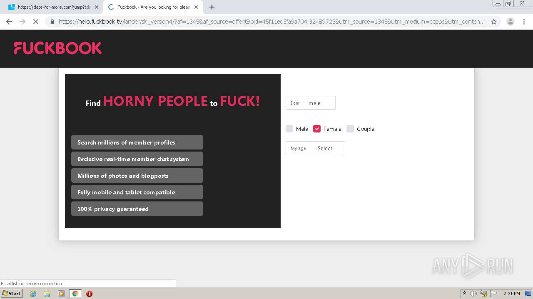Switch to the date-for-more.com tab
Viewport: 533px width, 299px height.
(x=53, y=7)
